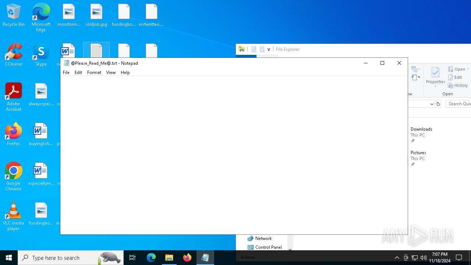471x265 pixels.
Task: Click the taskbar search box
Action: [71, 258]
